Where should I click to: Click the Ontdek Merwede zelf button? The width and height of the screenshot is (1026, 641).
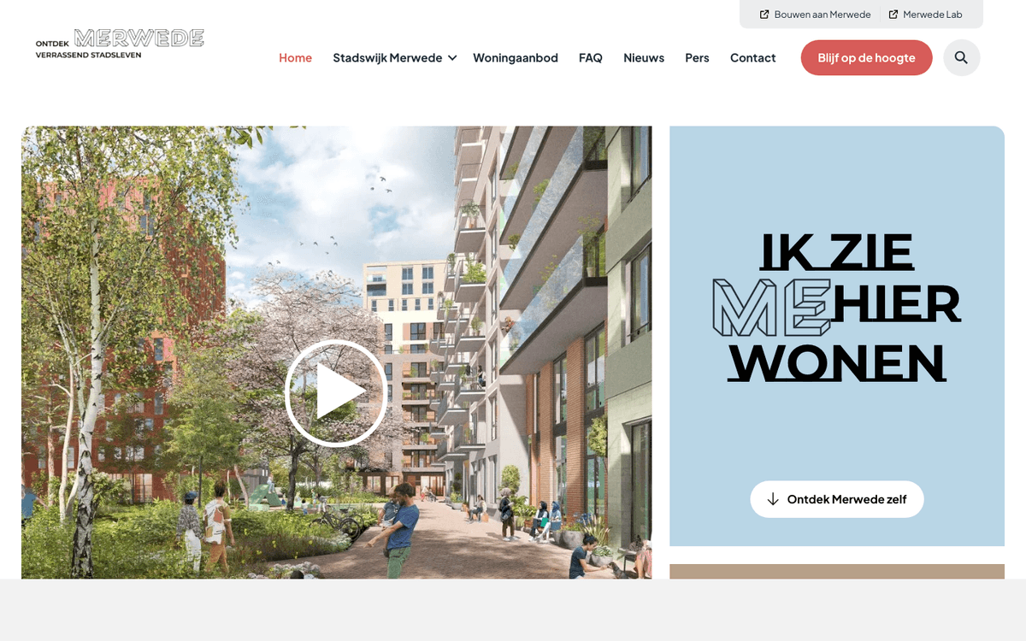pyautogui.click(x=837, y=499)
